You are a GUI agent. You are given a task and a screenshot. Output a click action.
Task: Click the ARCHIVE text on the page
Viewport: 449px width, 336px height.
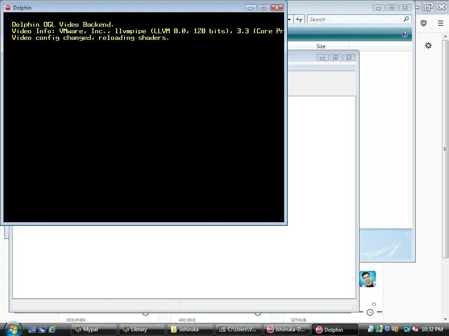coord(187,320)
